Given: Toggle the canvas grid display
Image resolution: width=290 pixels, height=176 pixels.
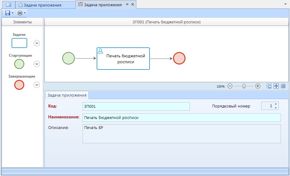Looking at the screenshot, I should 283,86.
